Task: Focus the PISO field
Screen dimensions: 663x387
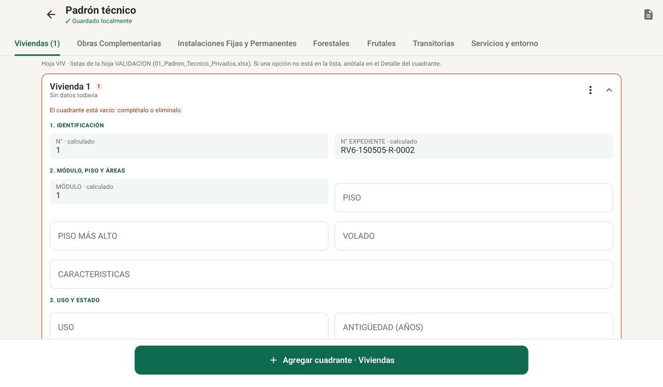Action: 474,198
